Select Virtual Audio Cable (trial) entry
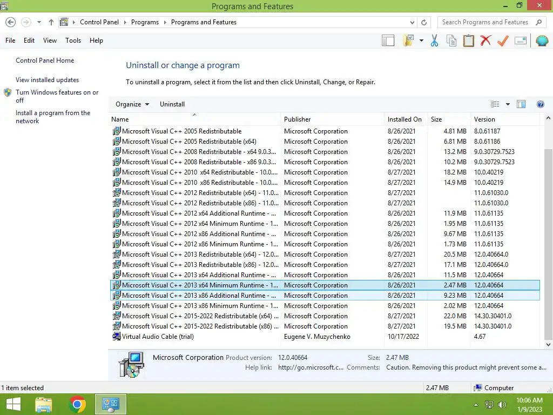The image size is (553, 415). click(x=325, y=337)
